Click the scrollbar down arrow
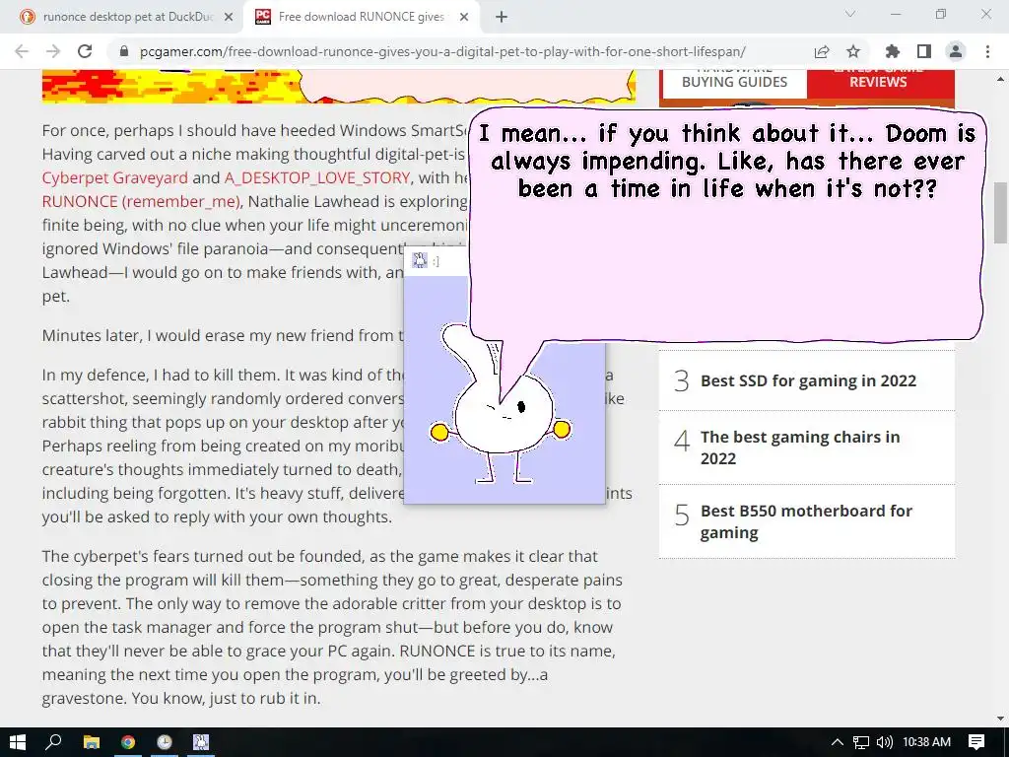 pyautogui.click(x=1000, y=719)
